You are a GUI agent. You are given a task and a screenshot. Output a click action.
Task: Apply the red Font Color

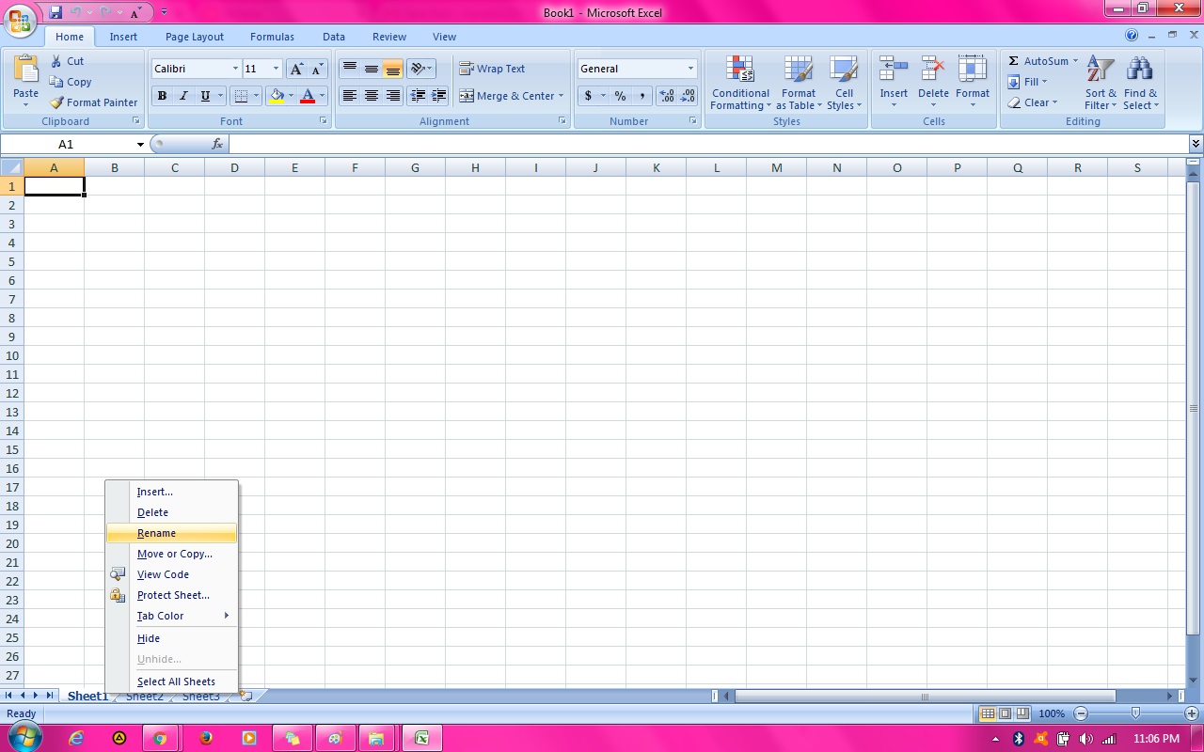pos(308,96)
